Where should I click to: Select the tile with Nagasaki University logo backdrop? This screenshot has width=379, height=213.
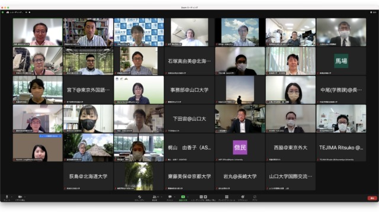(139, 32)
